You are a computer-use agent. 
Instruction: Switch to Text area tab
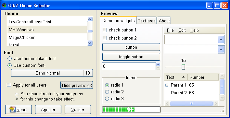point(147,21)
